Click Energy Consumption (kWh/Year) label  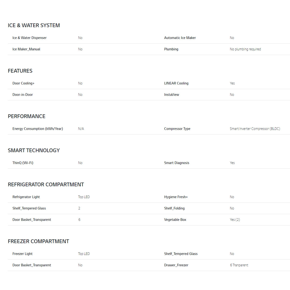38,129
